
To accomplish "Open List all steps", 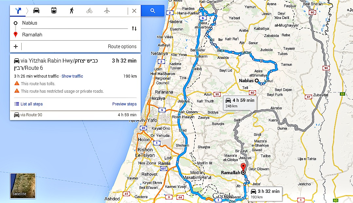I will [x=28, y=104].
